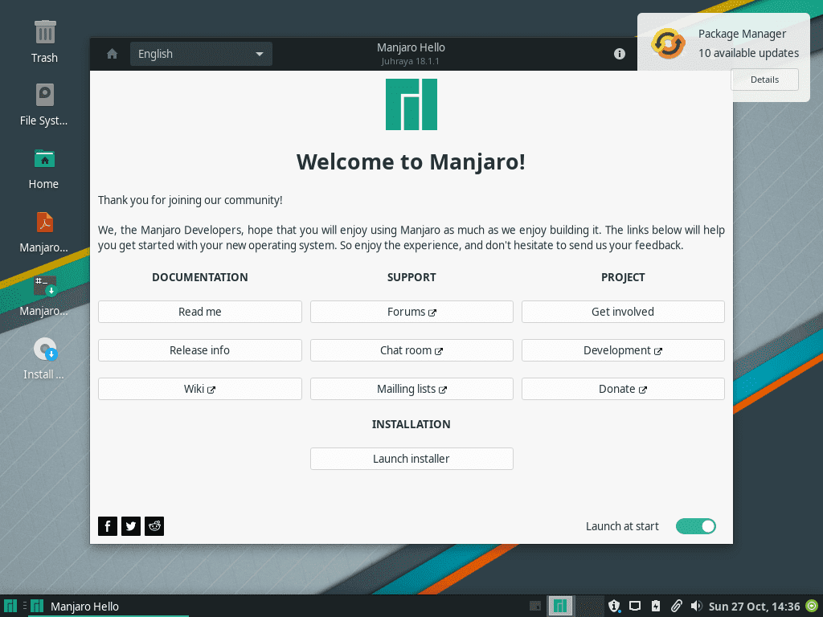
Task: Click the Twitter bird icon
Action: tap(130, 526)
